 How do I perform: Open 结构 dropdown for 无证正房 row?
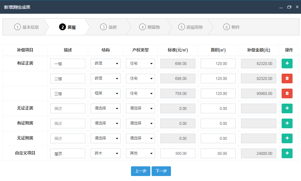[x=106, y=108]
